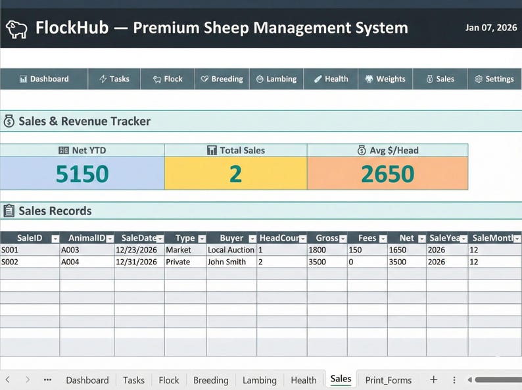Show hidden sheet tabs via ellipsis
This screenshot has height=390, width=522.
click(47, 379)
